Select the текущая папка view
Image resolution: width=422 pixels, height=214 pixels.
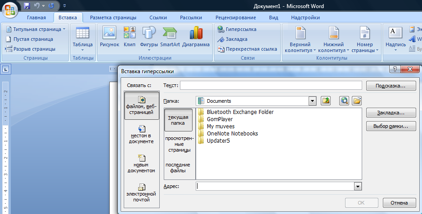[x=178, y=120]
